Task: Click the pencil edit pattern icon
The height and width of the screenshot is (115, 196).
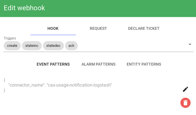Action: [x=185, y=89]
